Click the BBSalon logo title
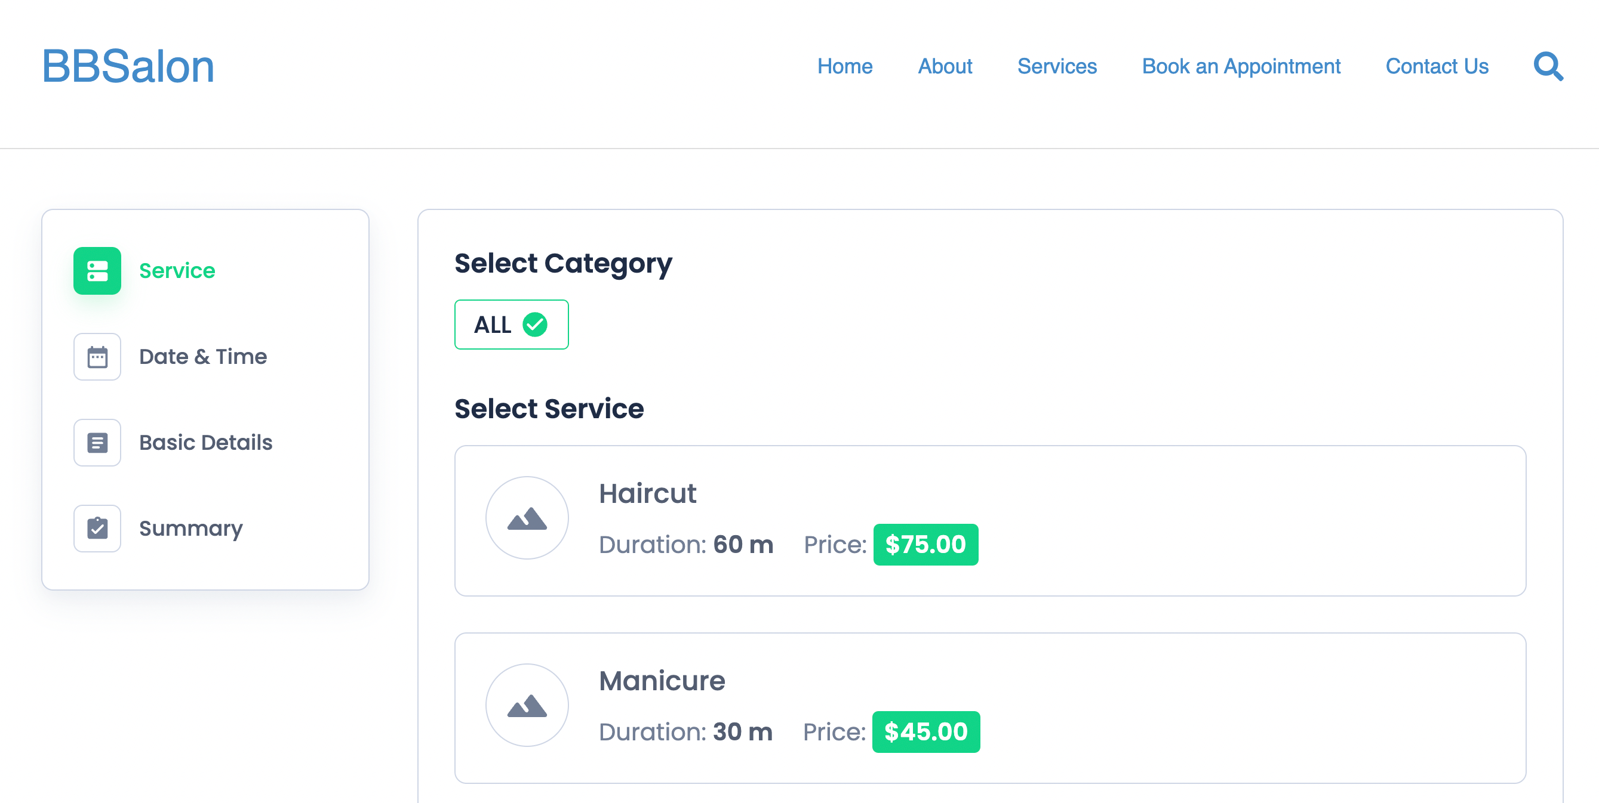This screenshot has width=1599, height=803. coord(128,66)
